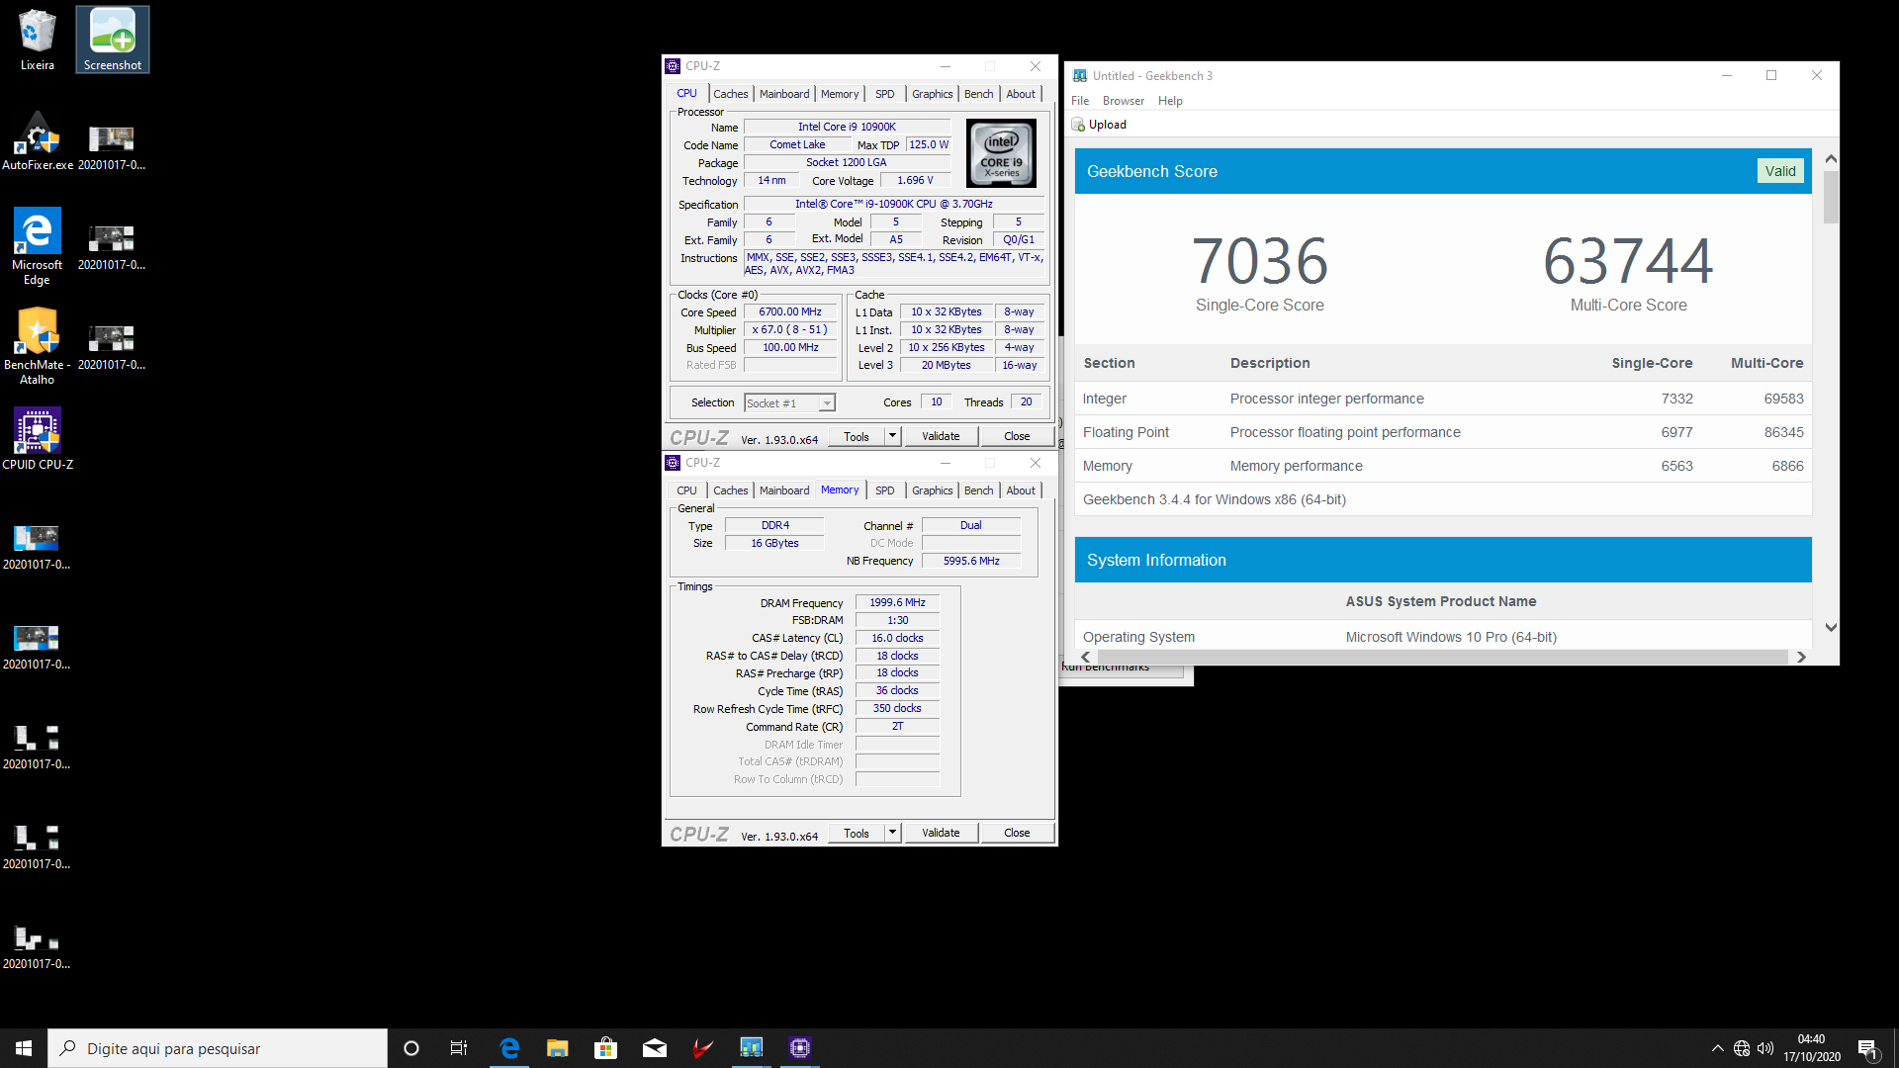
Task: Select the CPUID CPU-Z desktop shortcut
Action: coord(37,438)
